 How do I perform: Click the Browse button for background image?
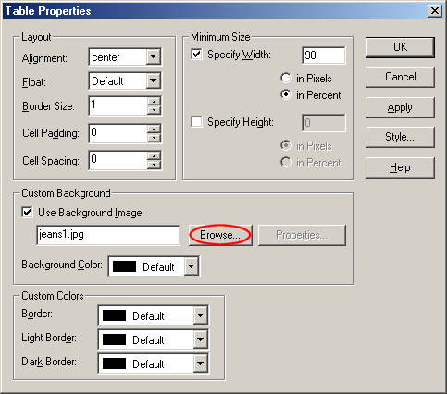pyautogui.click(x=220, y=235)
